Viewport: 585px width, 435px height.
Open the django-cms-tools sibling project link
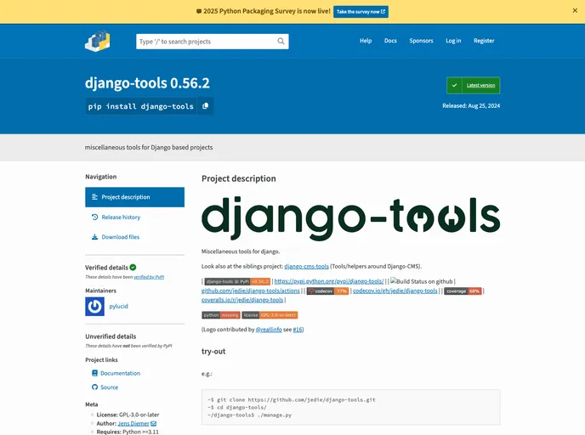[x=306, y=267]
